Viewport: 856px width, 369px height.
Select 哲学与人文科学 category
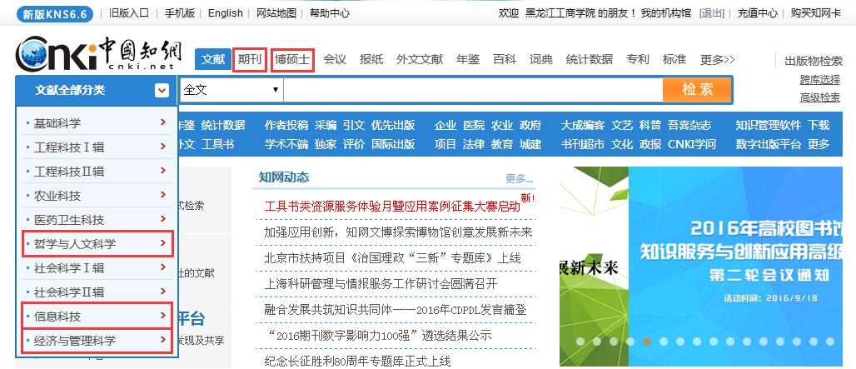pyautogui.click(x=97, y=243)
